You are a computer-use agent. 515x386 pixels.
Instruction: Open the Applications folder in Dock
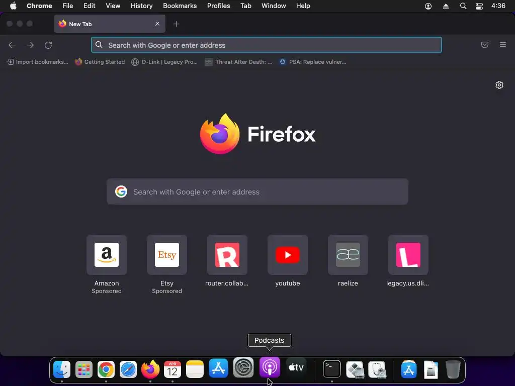coord(408,369)
